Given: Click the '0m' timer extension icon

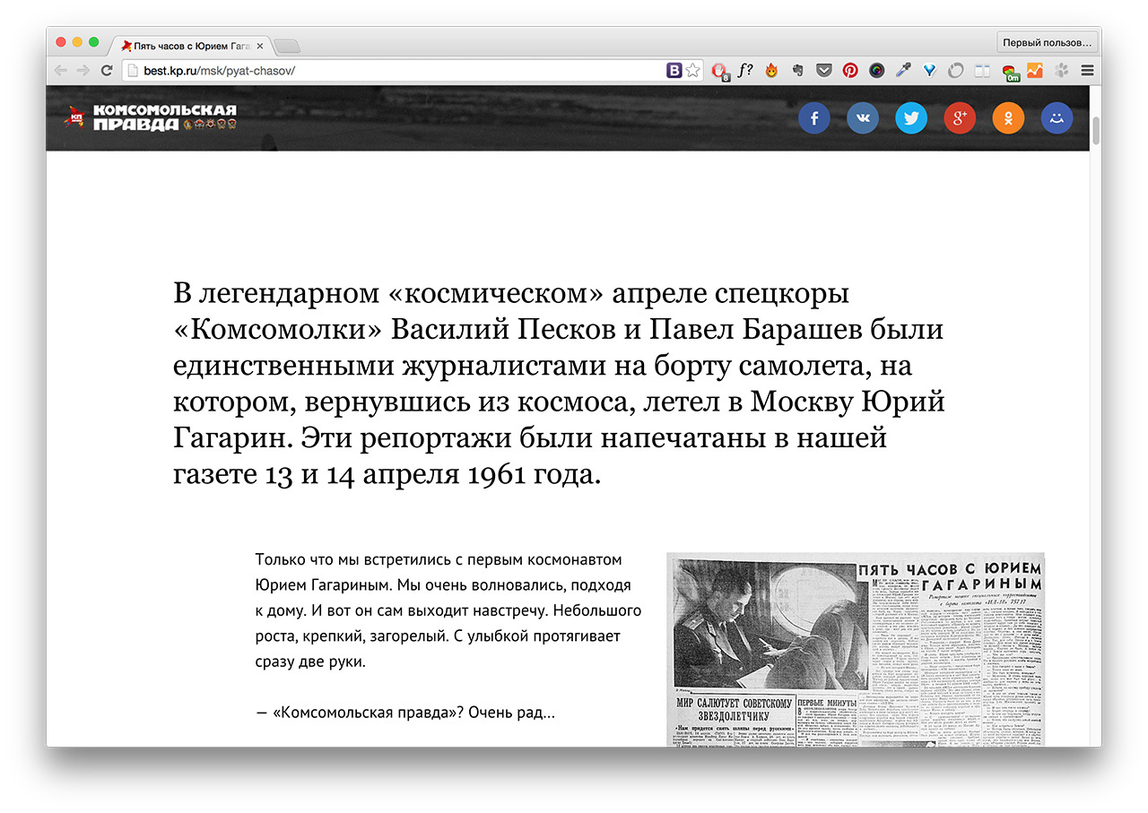Looking at the screenshot, I should click(1011, 72).
